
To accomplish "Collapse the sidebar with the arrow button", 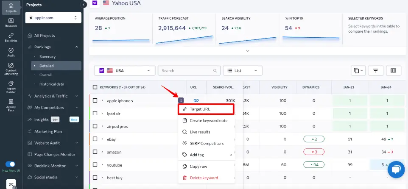I will pos(84,5).
